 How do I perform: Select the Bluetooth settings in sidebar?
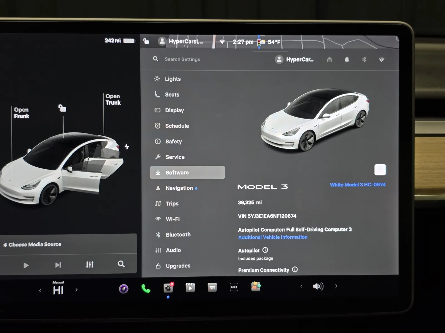pyautogui.click(x=178, y=234)
